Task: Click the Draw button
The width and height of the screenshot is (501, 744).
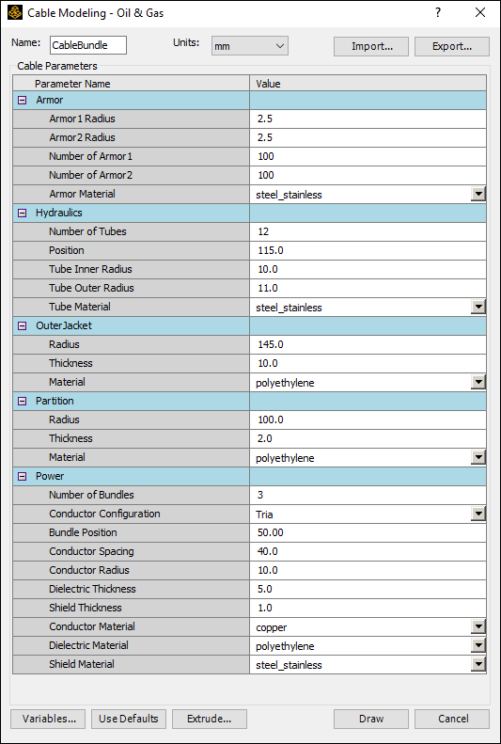Action: [x=371, y=719]
